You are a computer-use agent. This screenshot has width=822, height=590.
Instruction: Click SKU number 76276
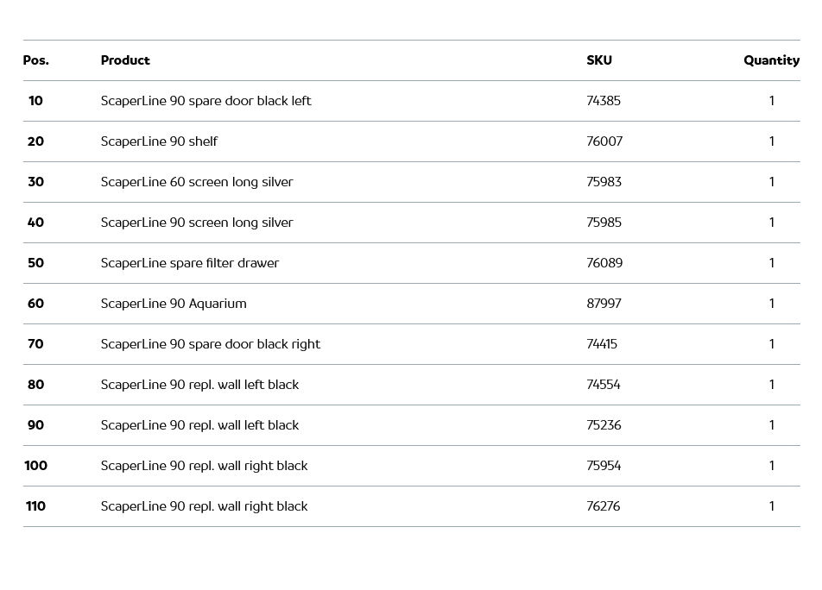[x=604, y=506]
